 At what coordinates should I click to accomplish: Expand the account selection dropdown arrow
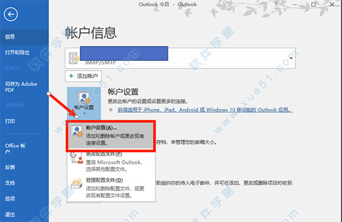291,58
